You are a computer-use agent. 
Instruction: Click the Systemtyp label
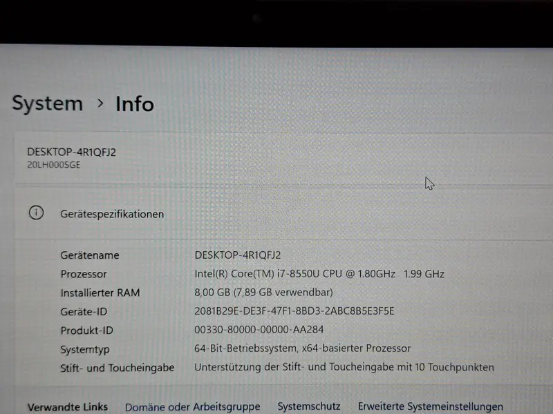coord(85,350)
